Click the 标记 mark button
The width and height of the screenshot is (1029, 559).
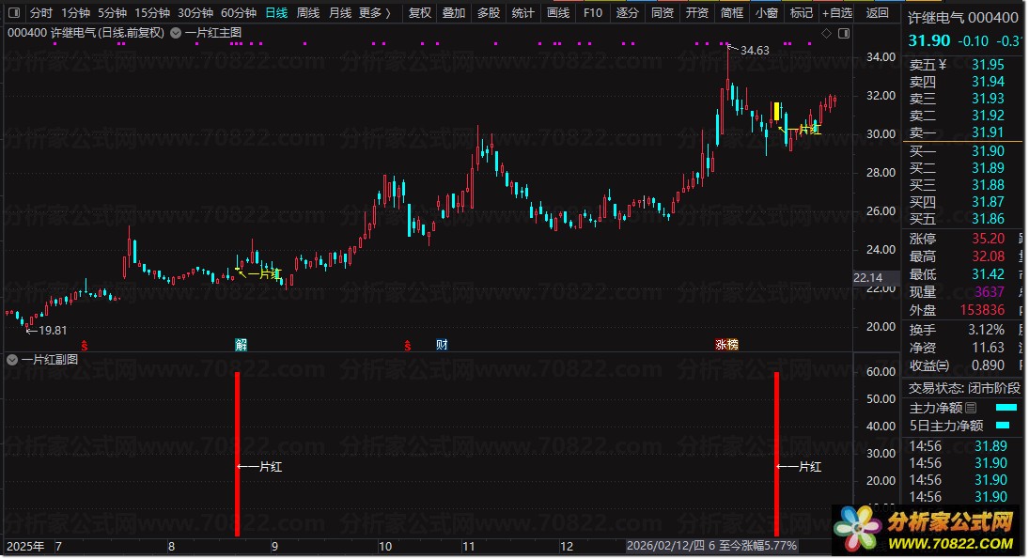(x=802, y=12)
